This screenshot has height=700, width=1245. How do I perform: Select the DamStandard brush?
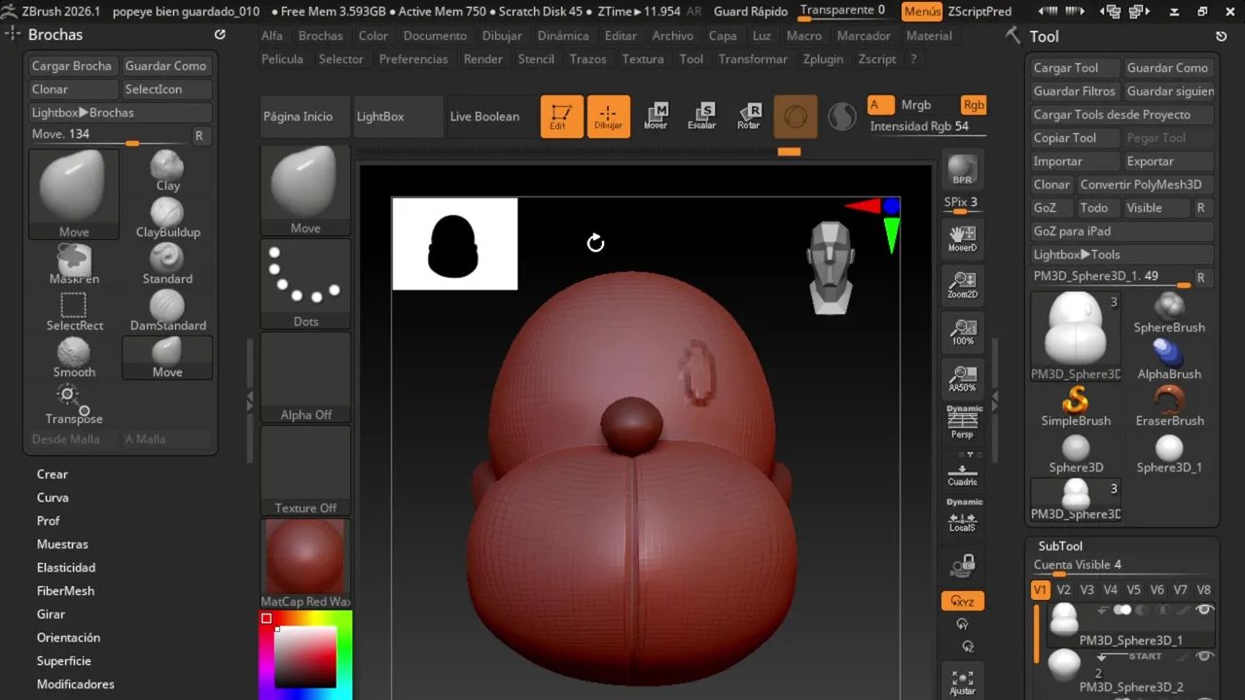point(167,310)
